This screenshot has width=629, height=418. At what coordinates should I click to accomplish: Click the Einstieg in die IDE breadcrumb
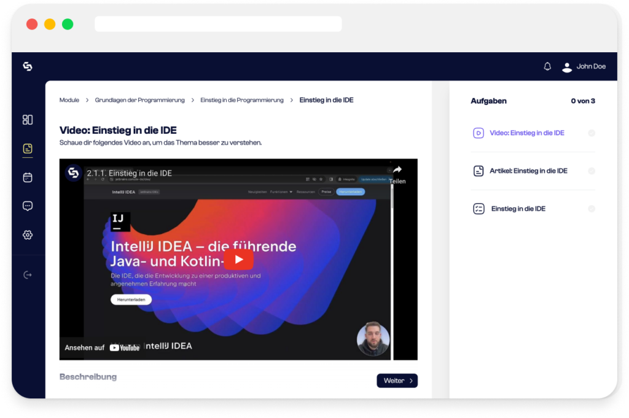[326, 100]
